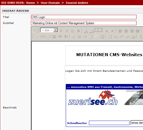143x130 pixels.
Task: Toggle HTML source view icon
Action: coord(74,37)
